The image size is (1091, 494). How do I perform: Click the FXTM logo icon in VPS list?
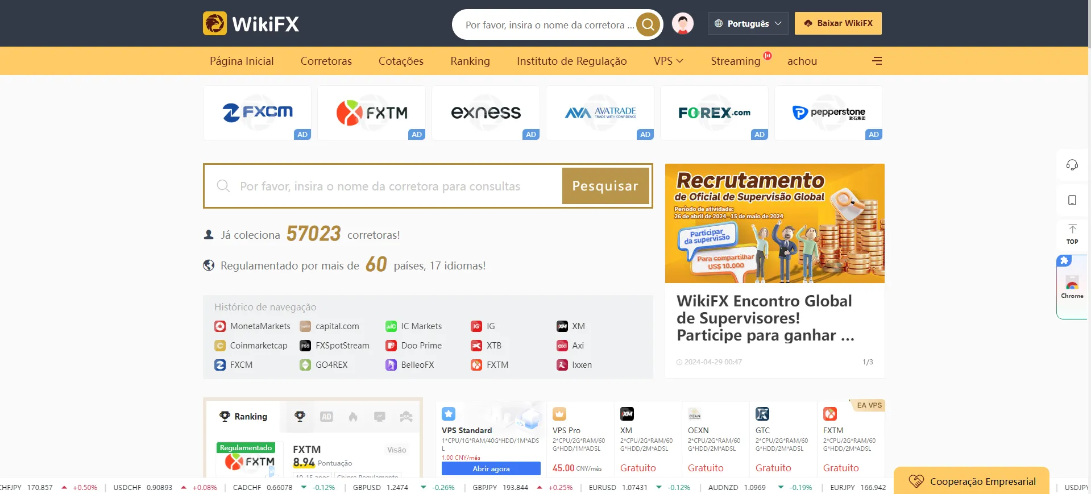[x=830, y=414]
